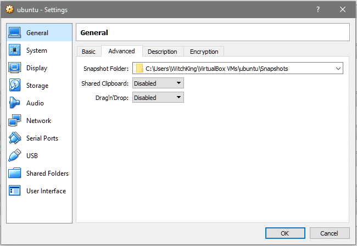Click the Cancel button

click(329, 233)
